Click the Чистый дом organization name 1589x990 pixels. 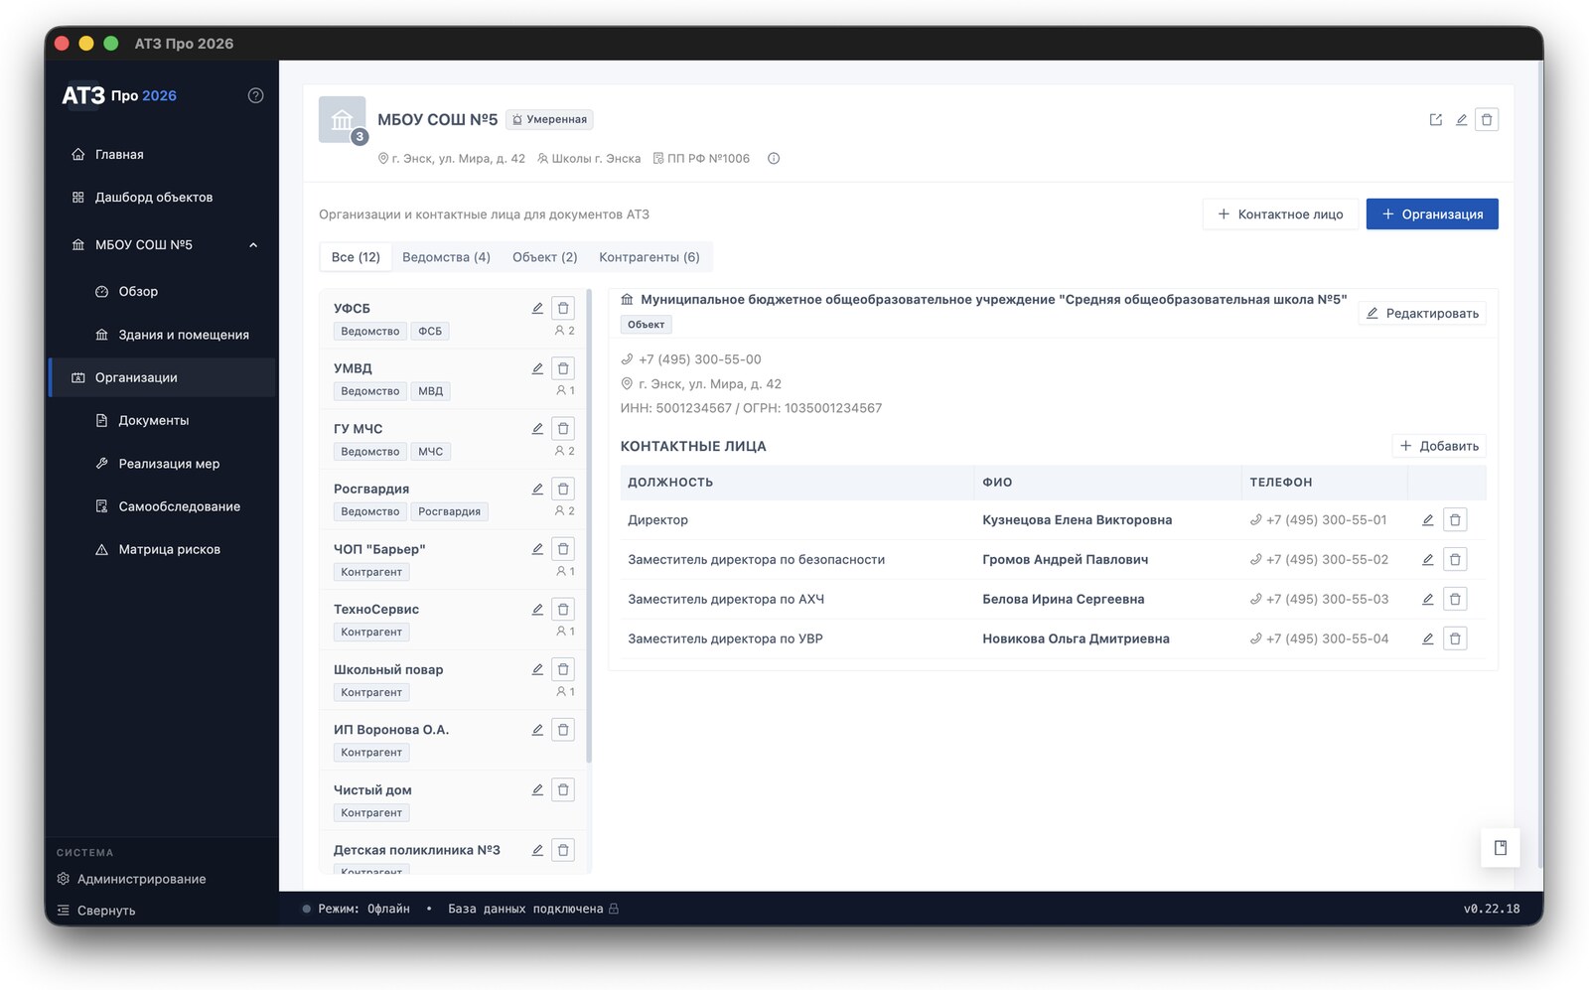pos(372,789)
